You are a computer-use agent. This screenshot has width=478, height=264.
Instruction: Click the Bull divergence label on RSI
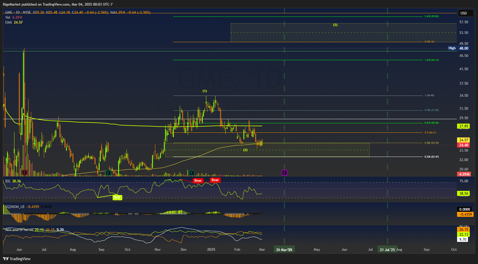click(117, 197)
